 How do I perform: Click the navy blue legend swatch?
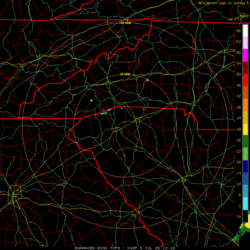[x=245, y=166]
